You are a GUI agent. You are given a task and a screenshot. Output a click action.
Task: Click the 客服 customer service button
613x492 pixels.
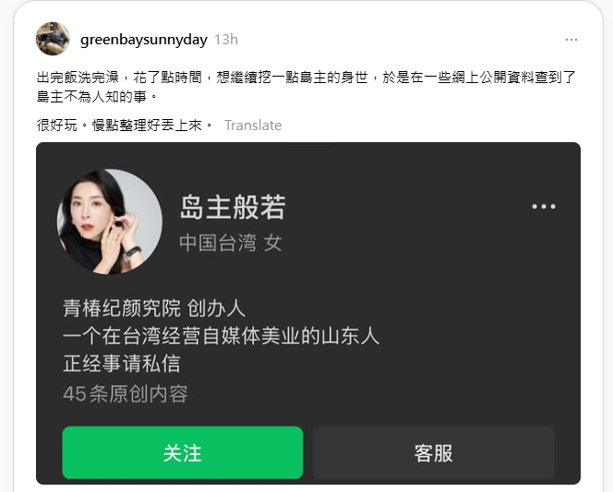(434, 453)
